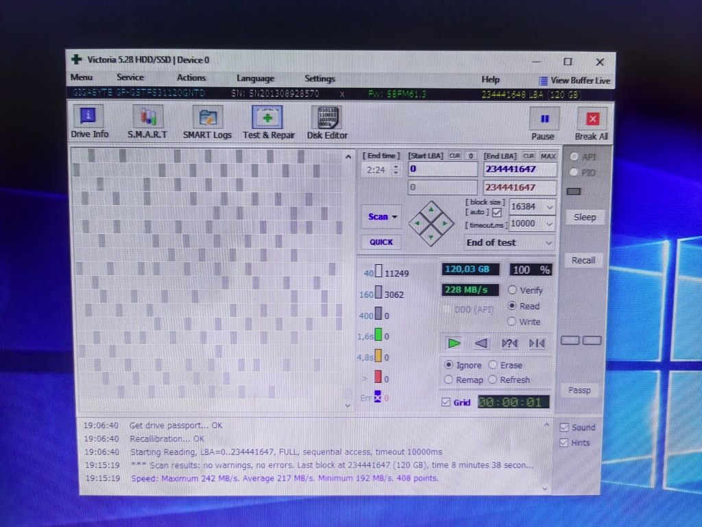Viewport: 702px width, 527px height.
Task: Click the green Victoria cross title icon
Action: [x=77, y=59]
